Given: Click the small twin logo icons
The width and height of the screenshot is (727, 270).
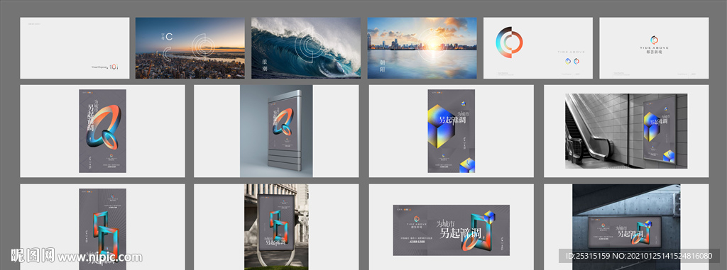Looking at the screenshot, I should [572, 61].
